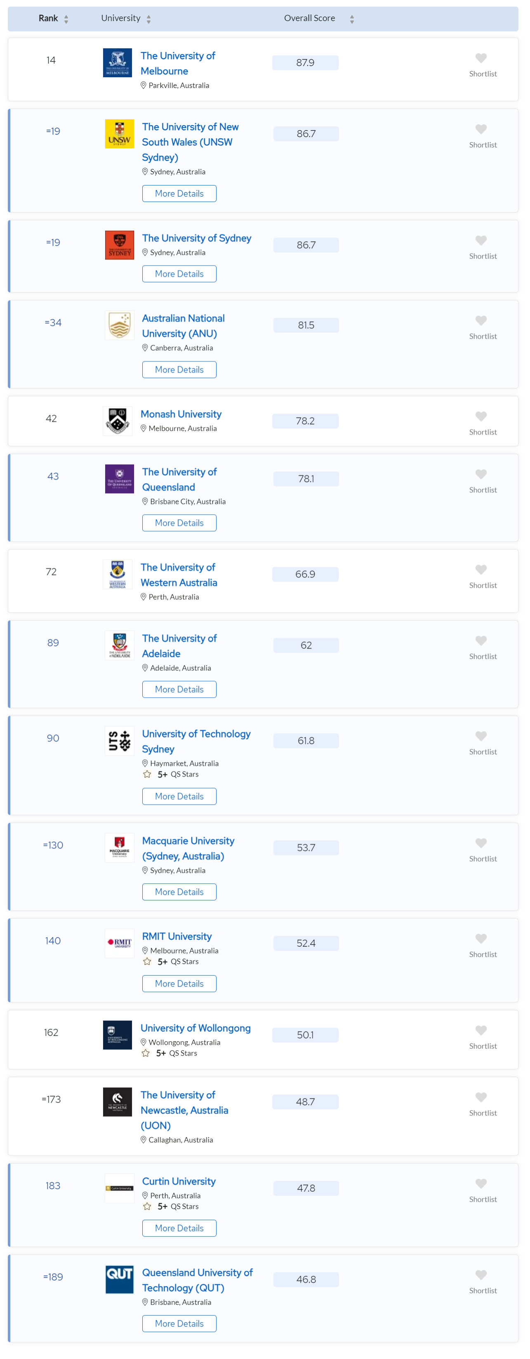Click the UNSW Sydney logo

[x=120, y=134]
